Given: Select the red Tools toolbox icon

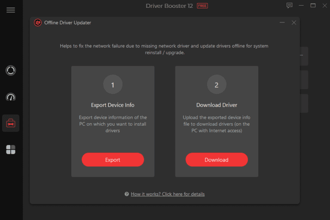Looking at the screenshot, I should click(x=11, y=124).
